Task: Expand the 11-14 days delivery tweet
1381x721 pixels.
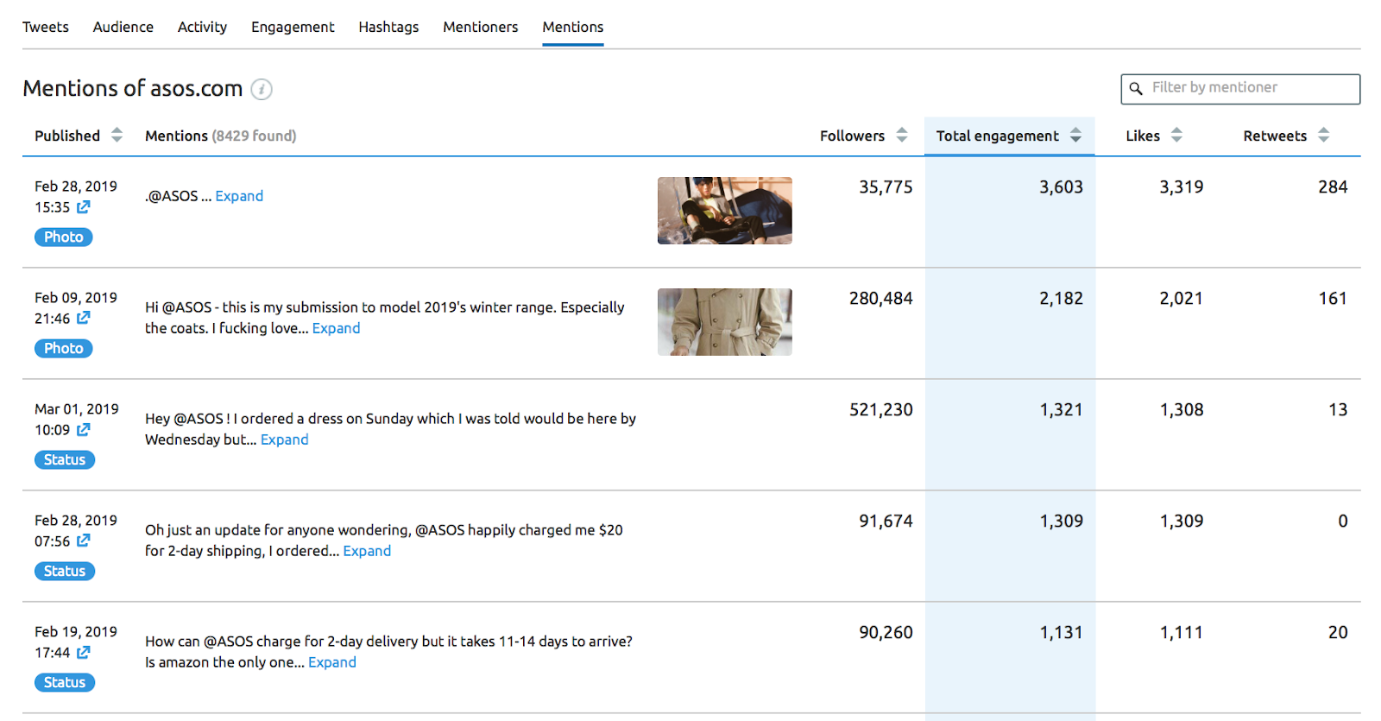Action: click(x=332, y=662)
